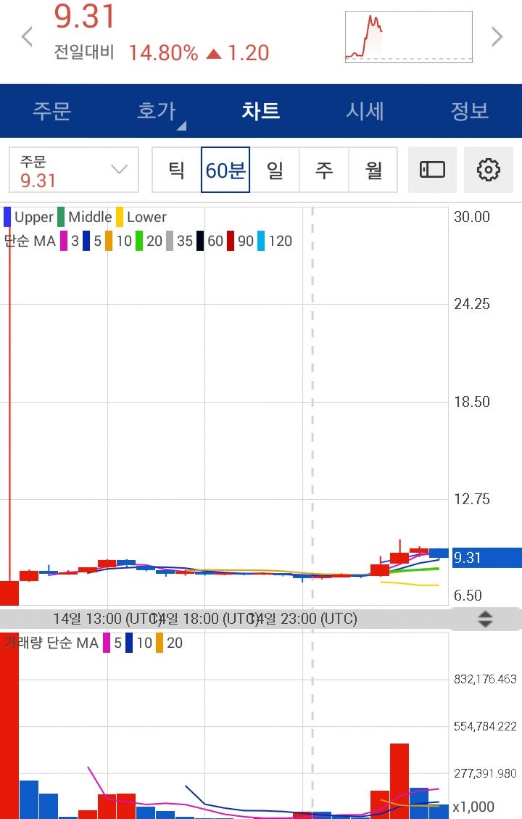Open chart settings gear icon
The width and height of the screenshot is (522, 819).
489,170
